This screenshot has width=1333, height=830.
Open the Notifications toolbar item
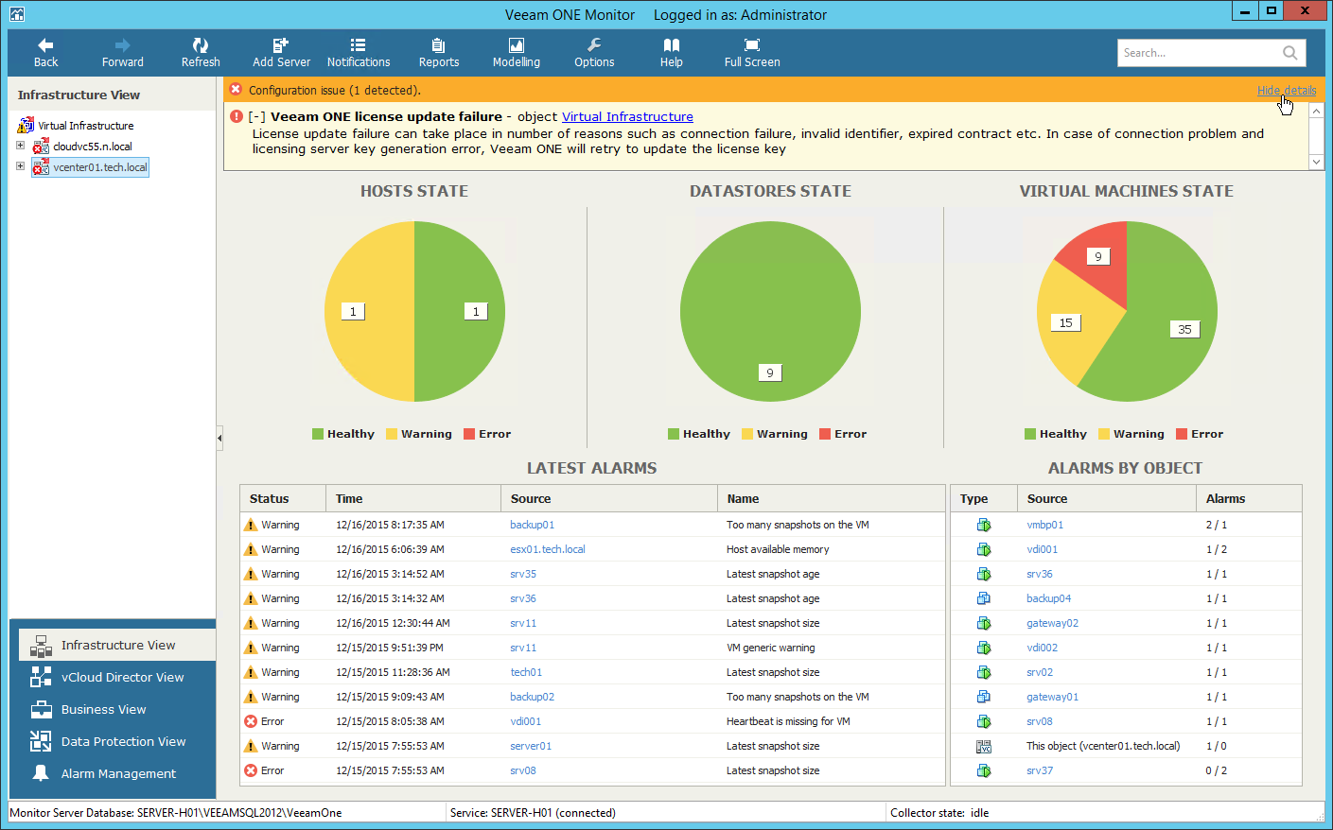tap(359, 53)
